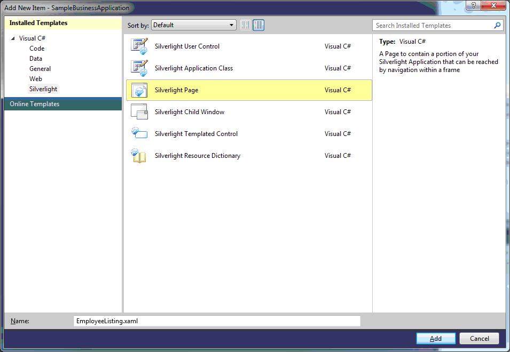
Task: Click Visual C# in Silverlight User Control row
Action: pos(338,46)
